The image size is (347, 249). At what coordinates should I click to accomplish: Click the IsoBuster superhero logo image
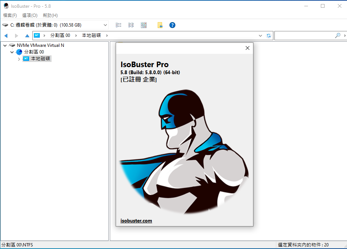(184, 152)
